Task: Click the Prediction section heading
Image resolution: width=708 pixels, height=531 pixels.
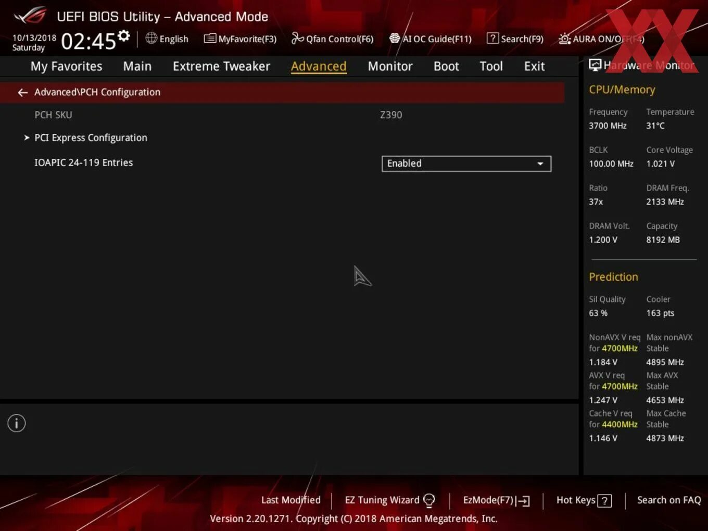Action: [x=613, y=277]
